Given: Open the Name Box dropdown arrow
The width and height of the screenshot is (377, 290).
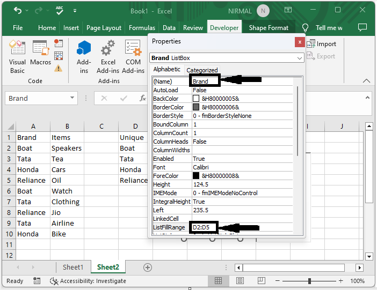Looking at the screenshot, I should 72,98.
